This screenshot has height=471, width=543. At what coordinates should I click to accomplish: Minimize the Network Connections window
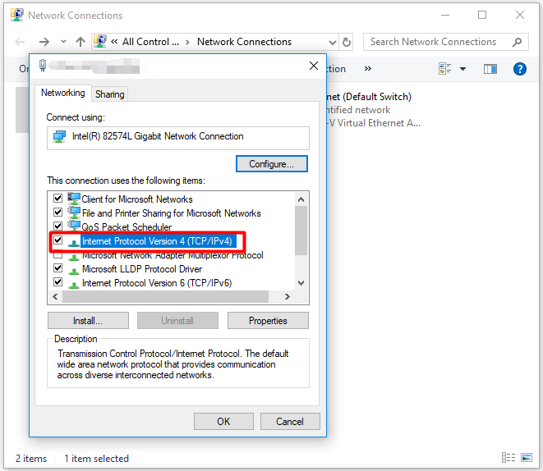point(445,15)
